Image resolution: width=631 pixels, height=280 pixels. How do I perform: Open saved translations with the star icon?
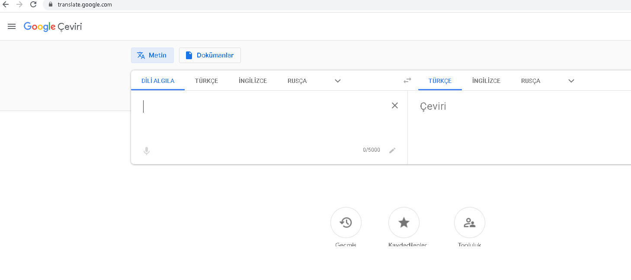pos(404,223)
